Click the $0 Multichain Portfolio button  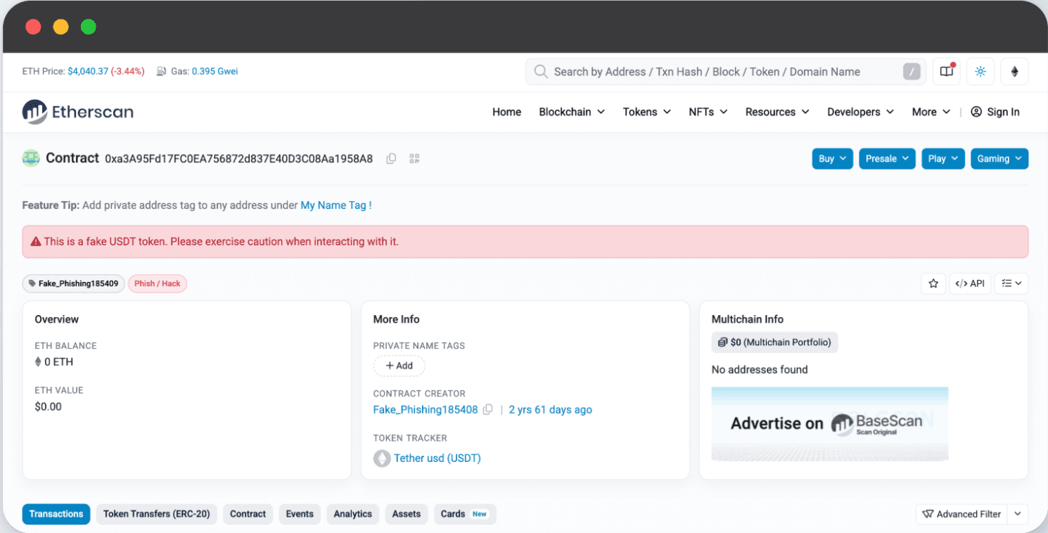[x=774, y=342]
